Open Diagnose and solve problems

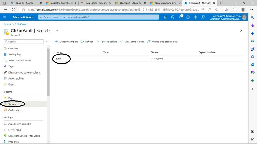point(24,73)
